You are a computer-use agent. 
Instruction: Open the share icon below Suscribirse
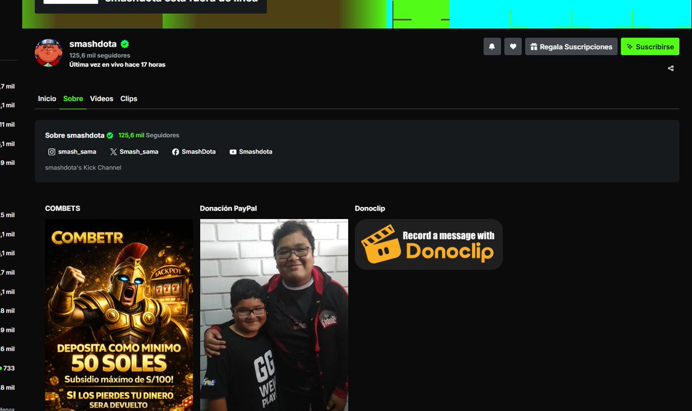pyautogui.click(x=671, y=68)
